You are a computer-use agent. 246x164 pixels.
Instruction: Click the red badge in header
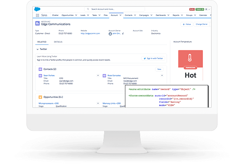pos(192,9)
